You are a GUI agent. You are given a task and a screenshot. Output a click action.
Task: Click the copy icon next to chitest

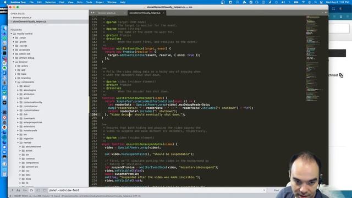coord(341,75)
